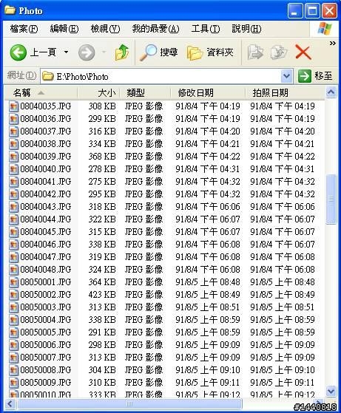Go up one folder level
The height and width of the screenshot is (413, 341).
pyautogui.click(x=122, y=52)
